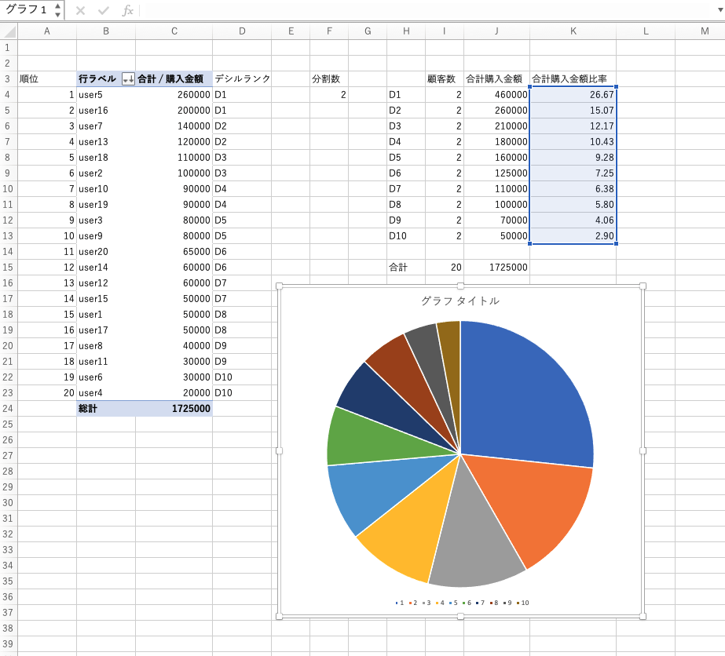The width and height of the screenshot is (725, 656).
Task: Click the formula bar confirm checkmark
Action: click(104, 11)
